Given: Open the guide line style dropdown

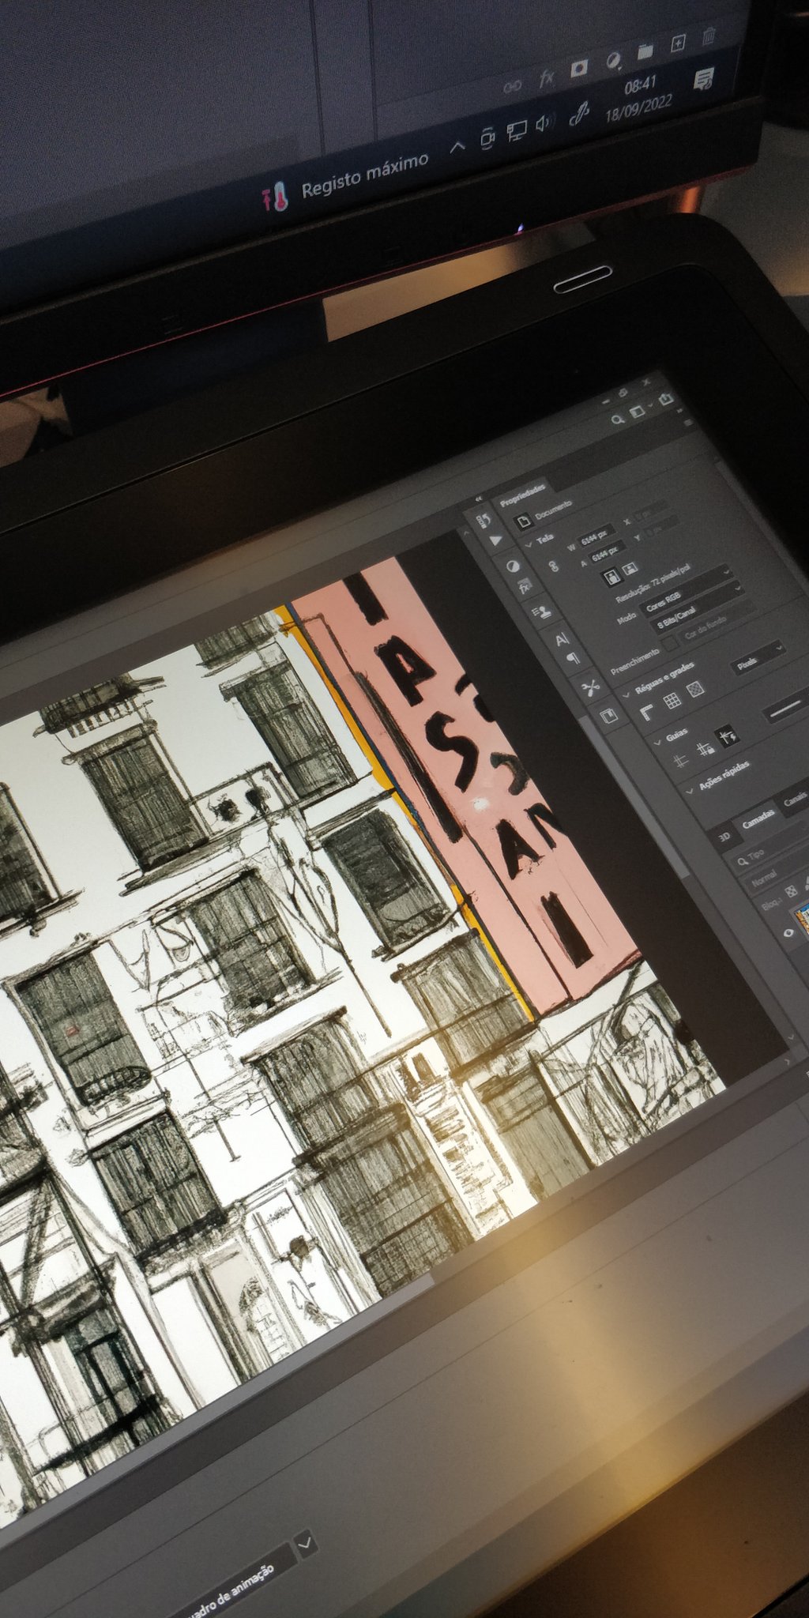Looking at the screenshot, I should coord(787,706).
